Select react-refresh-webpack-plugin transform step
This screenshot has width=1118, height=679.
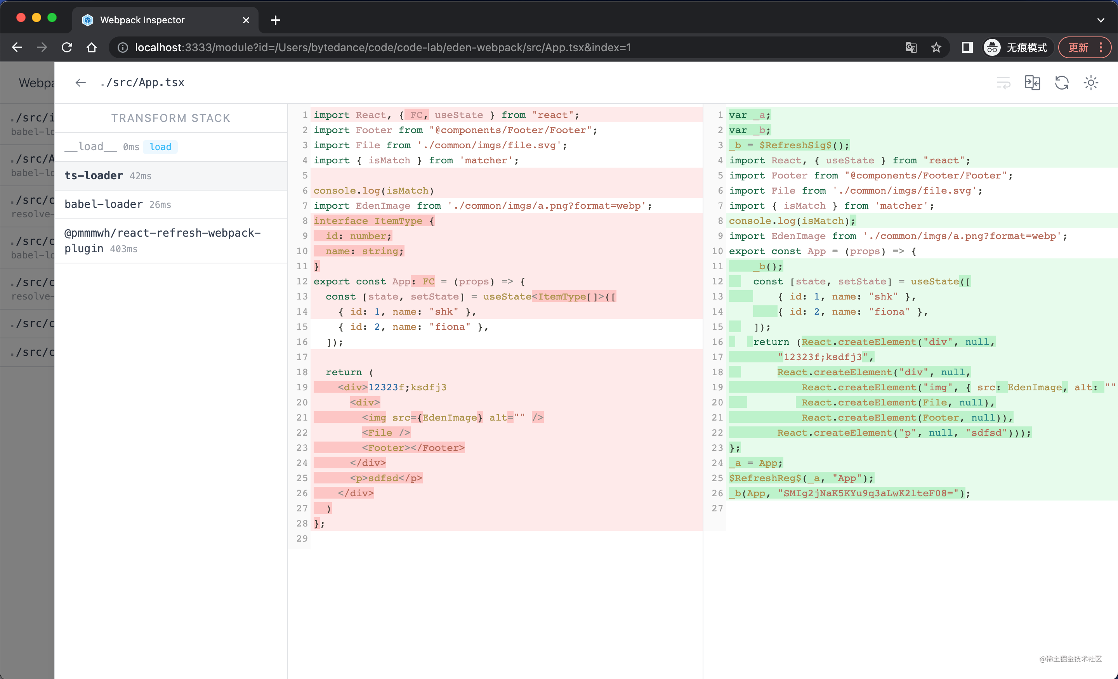[171, 241]
